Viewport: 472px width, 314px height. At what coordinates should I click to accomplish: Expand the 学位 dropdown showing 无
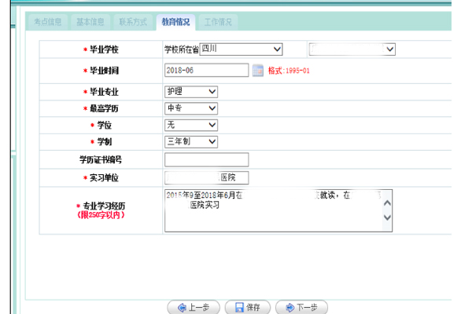(x=191, y=125)
